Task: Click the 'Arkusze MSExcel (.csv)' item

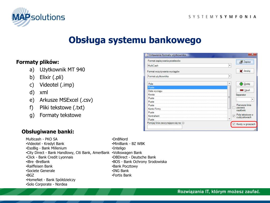Action: point(66,100)
